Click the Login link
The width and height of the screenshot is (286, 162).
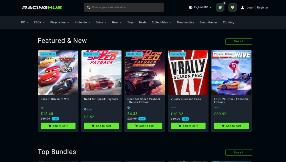[250, 7]
